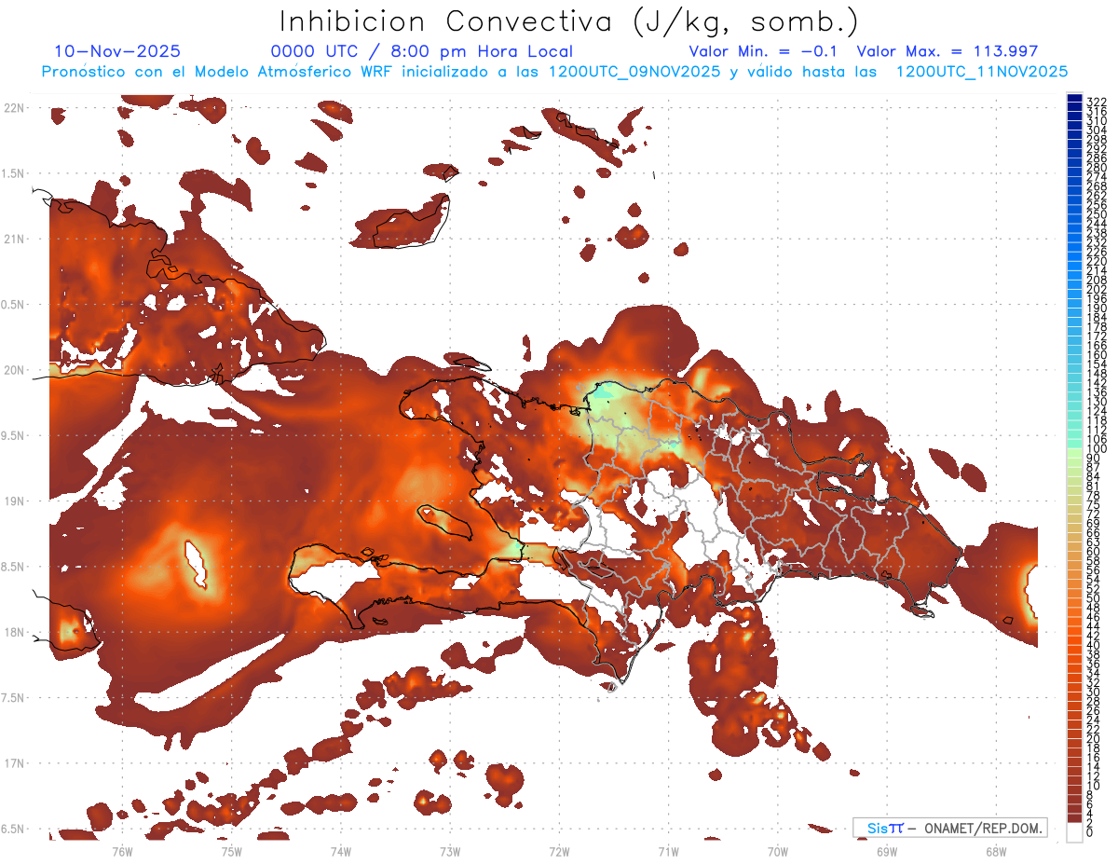The height and width of the screenshot is (864, 1118).
Task: Click the latitude axis label '20N'
Action: click(14, 370)
